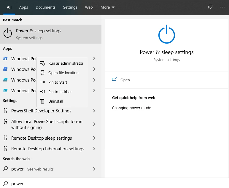The height and width of the screenshot is (188, 229).
Task: Click power - See web results entry
Action: (x=51, y=169)
